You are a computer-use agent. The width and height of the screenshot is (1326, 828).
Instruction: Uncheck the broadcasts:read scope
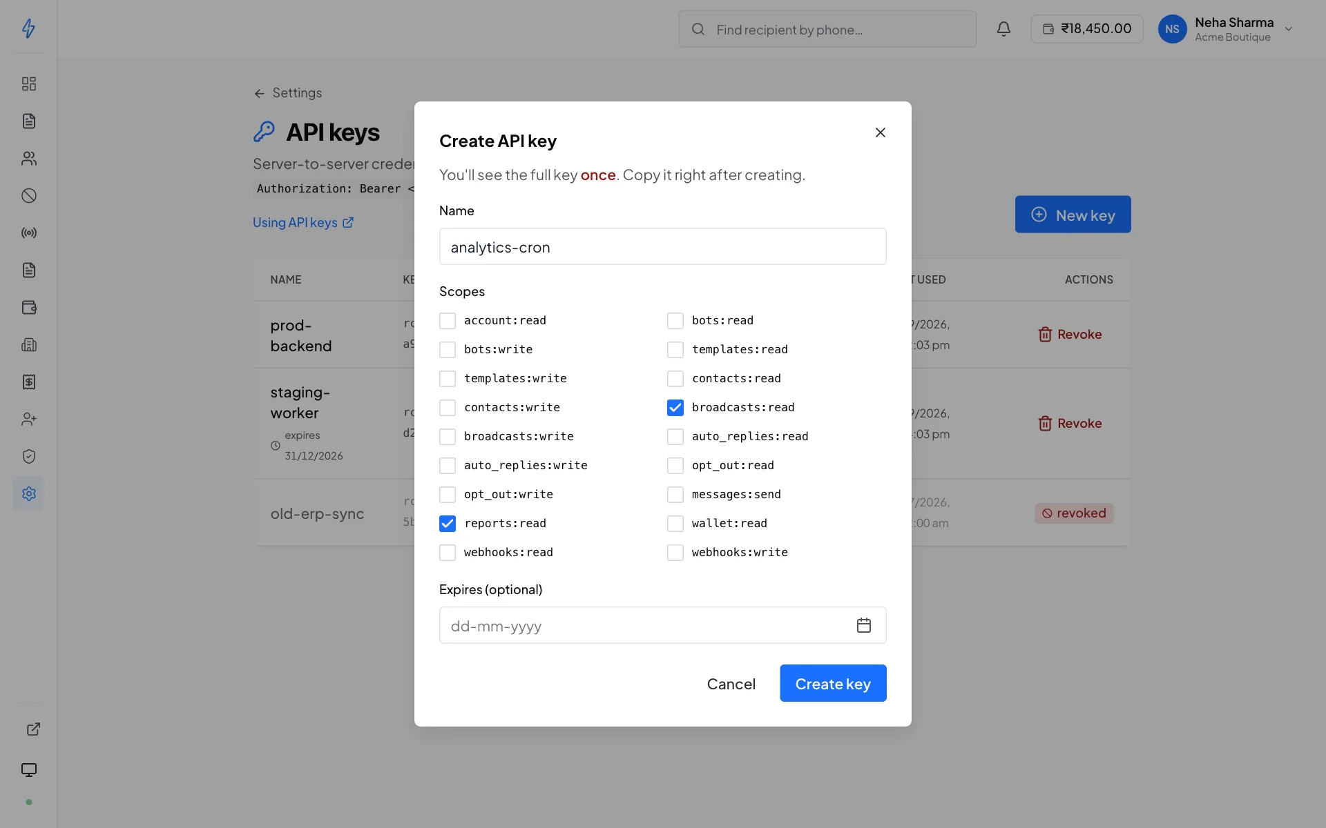(675, 408)
